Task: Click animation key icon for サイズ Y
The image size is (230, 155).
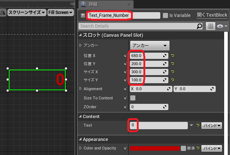Action: [x=125, y=80]
